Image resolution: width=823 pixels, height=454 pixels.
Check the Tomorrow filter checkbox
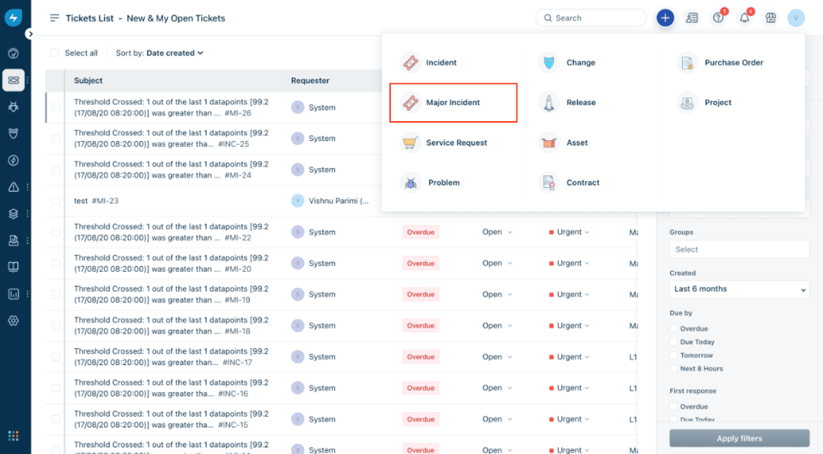pyautogui.click(x=672, y=355)
